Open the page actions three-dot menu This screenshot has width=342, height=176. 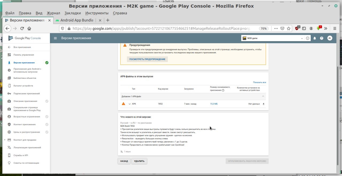(x=276, y=28)
